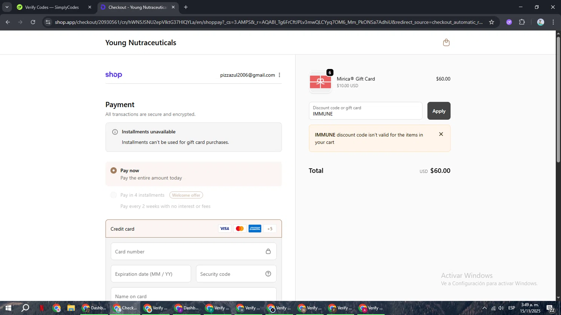Viewport: 561px width, 315px height.
Task: Open the ESP input language indicator
Action: pyautogui.click(x=512, y=308)
